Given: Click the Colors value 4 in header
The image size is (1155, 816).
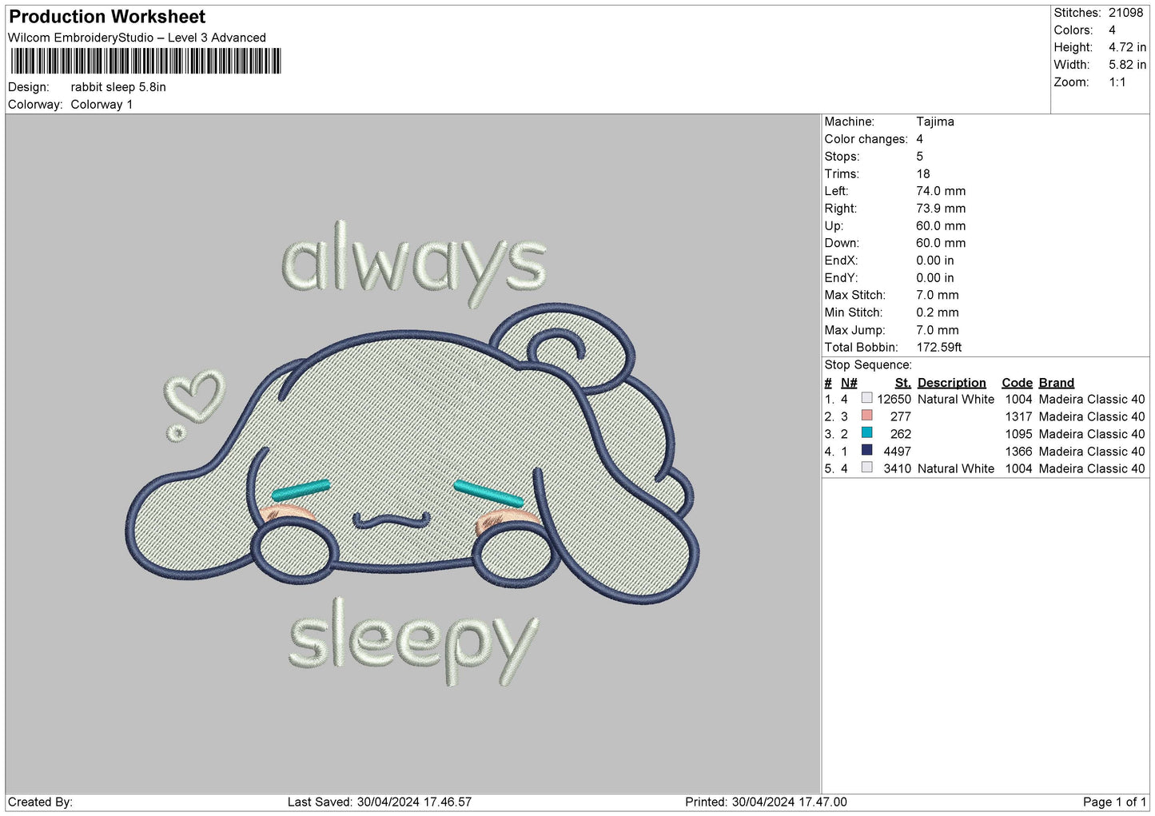Looking at the screenshot, I should click(1112, 30).
